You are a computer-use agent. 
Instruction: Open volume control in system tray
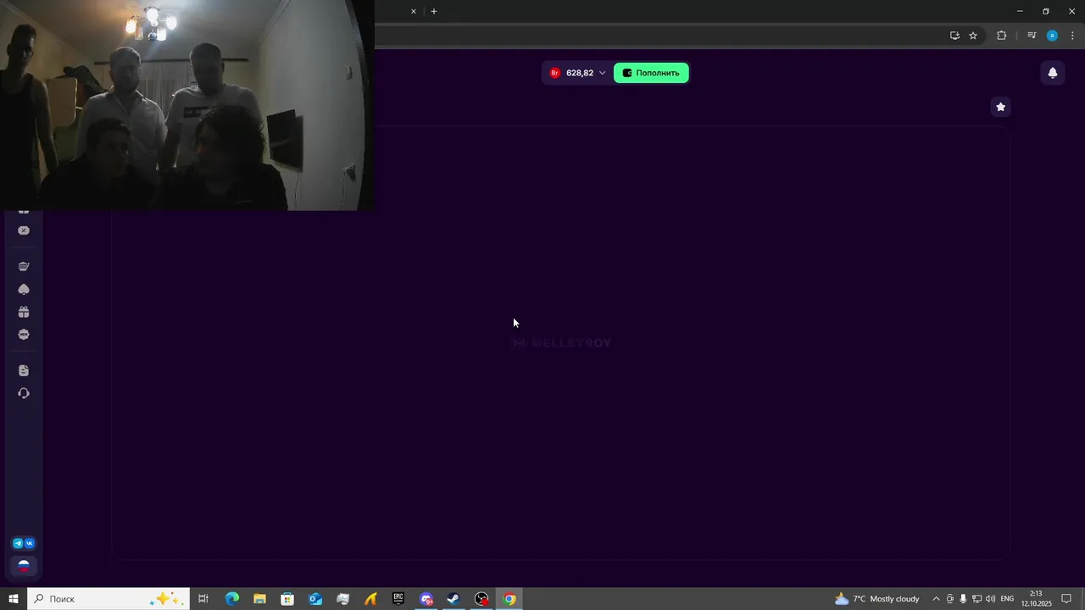(x=990, y=599)
